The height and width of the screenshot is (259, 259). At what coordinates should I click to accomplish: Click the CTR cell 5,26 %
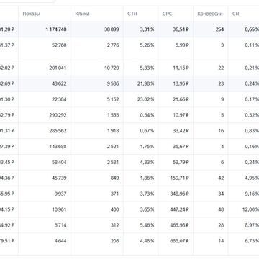pyautogui.click(x=147, y=45)
